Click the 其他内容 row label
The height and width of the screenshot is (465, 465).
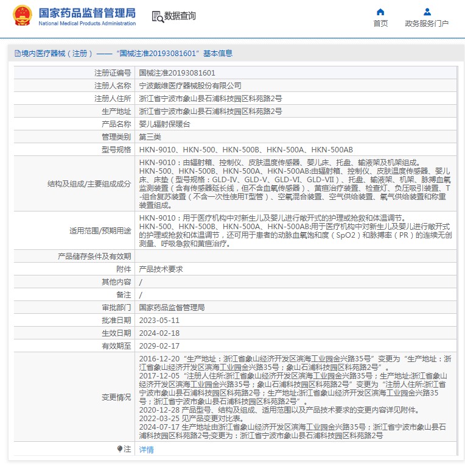coord(116,282)
